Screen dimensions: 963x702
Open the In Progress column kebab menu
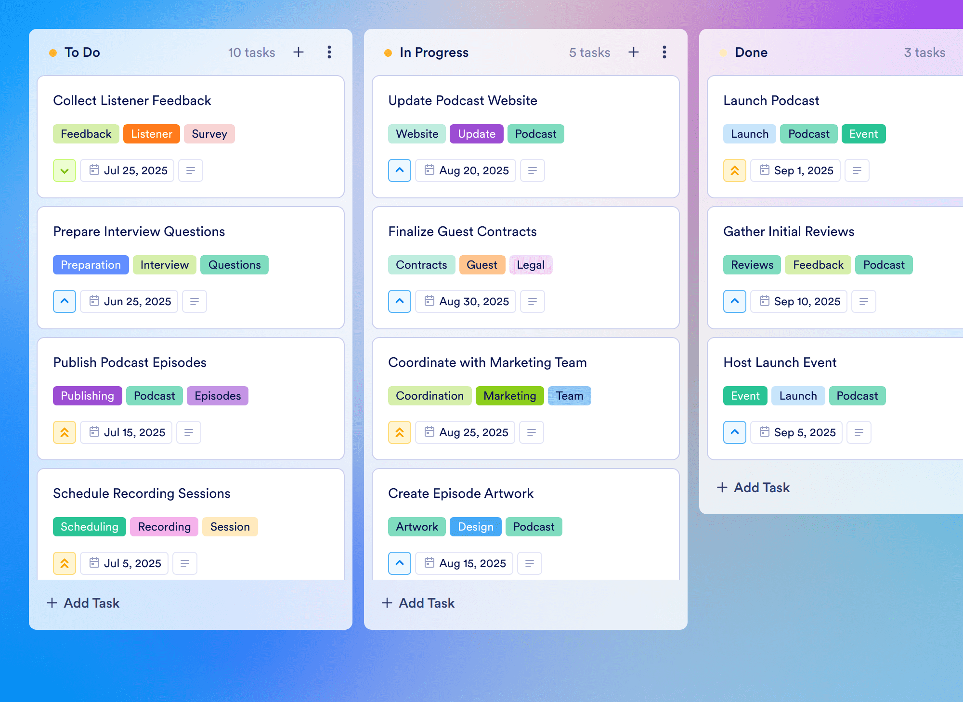(x=664, y=52)
